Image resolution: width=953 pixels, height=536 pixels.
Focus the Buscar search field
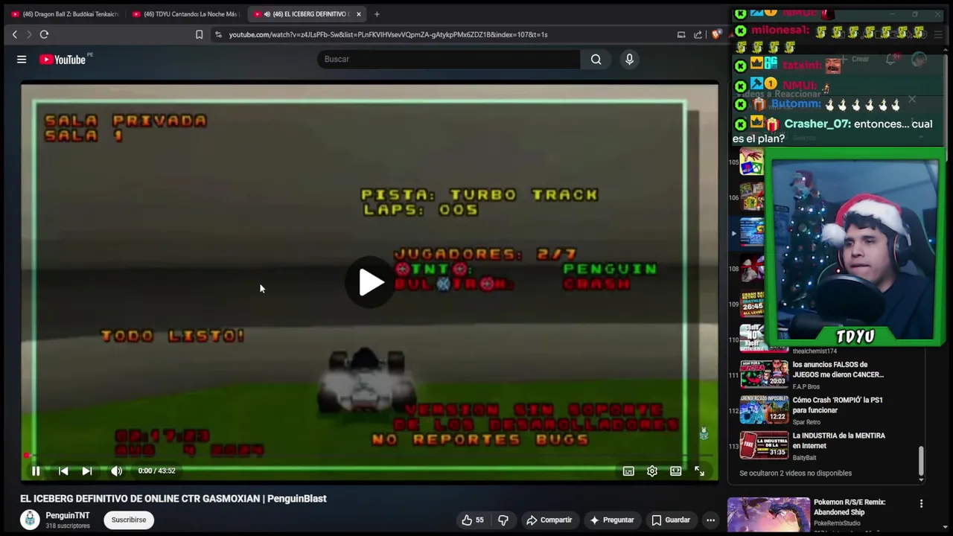[x=449, y=60]
